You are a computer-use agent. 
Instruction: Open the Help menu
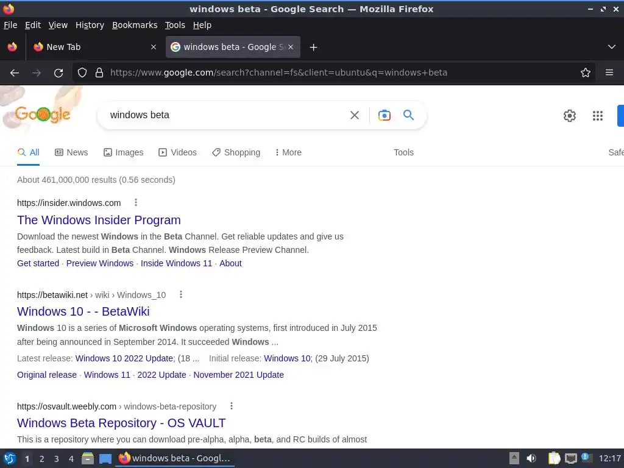[x=202, y=25]
